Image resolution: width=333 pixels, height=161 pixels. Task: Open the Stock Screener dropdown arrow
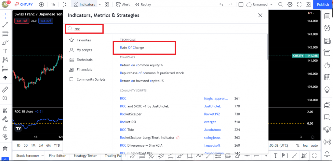(43, 156)
